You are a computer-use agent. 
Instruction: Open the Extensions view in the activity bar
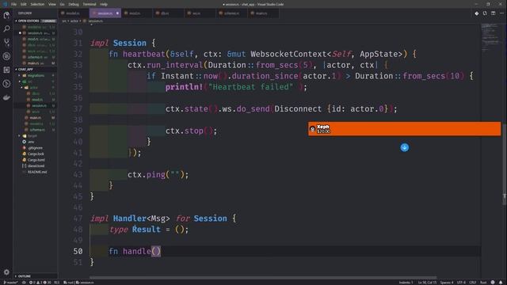[x=6, y=70]
